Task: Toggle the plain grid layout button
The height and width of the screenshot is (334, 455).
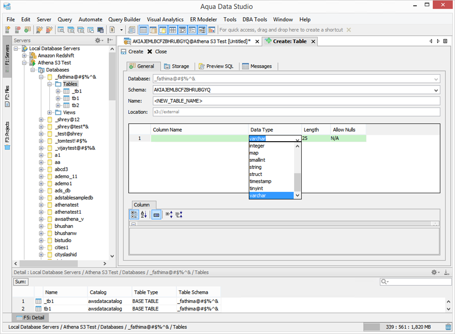Action: point(173,30)
